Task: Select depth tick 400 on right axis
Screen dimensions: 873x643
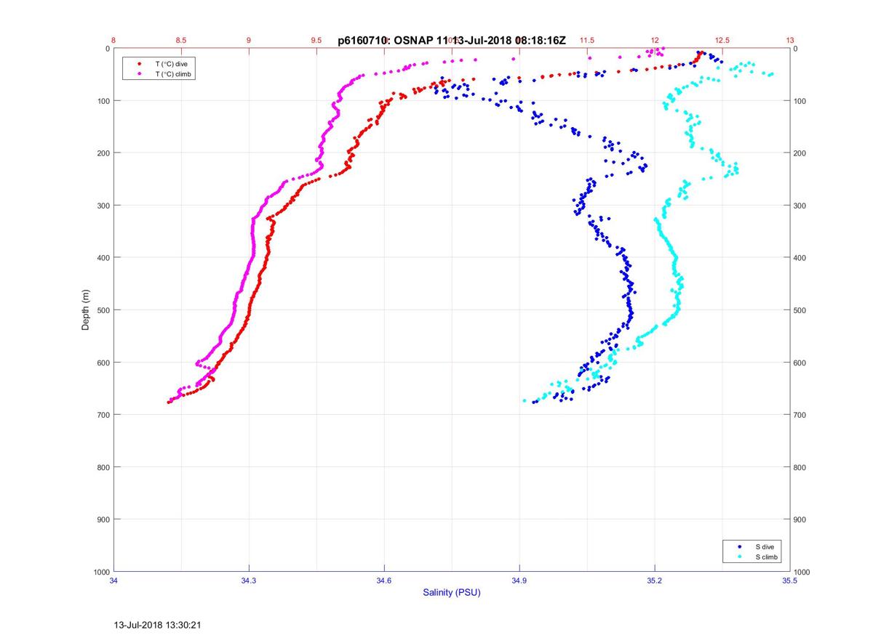Action: point(801,258)
